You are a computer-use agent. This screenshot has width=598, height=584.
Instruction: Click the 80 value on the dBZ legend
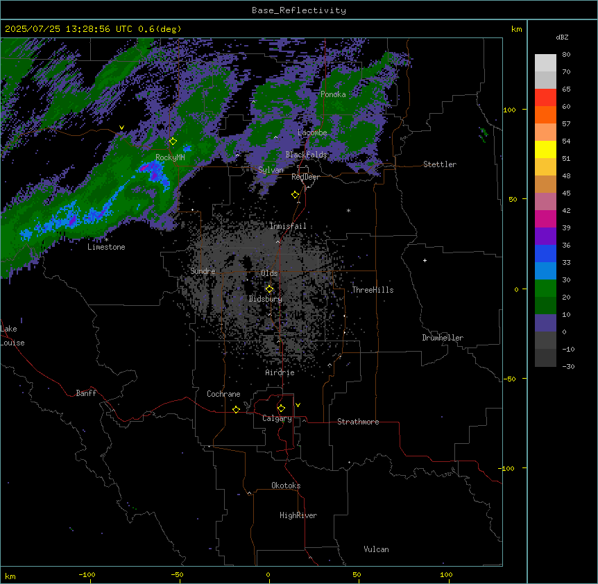(x=566, y=55)
